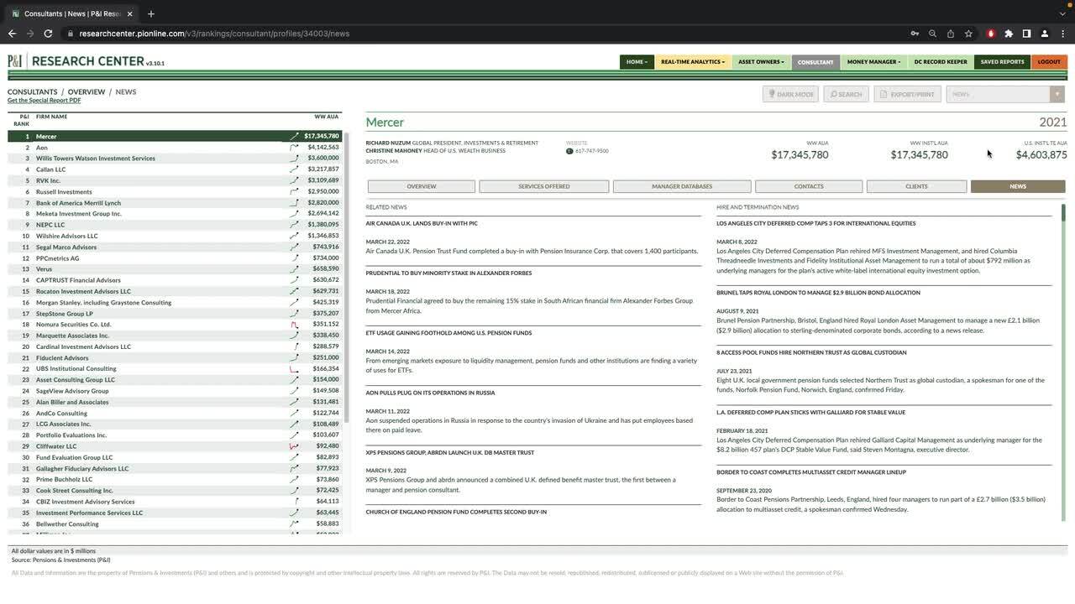Click the Export/Print button
The image size is (1075, 604).
tap(907, 94)
